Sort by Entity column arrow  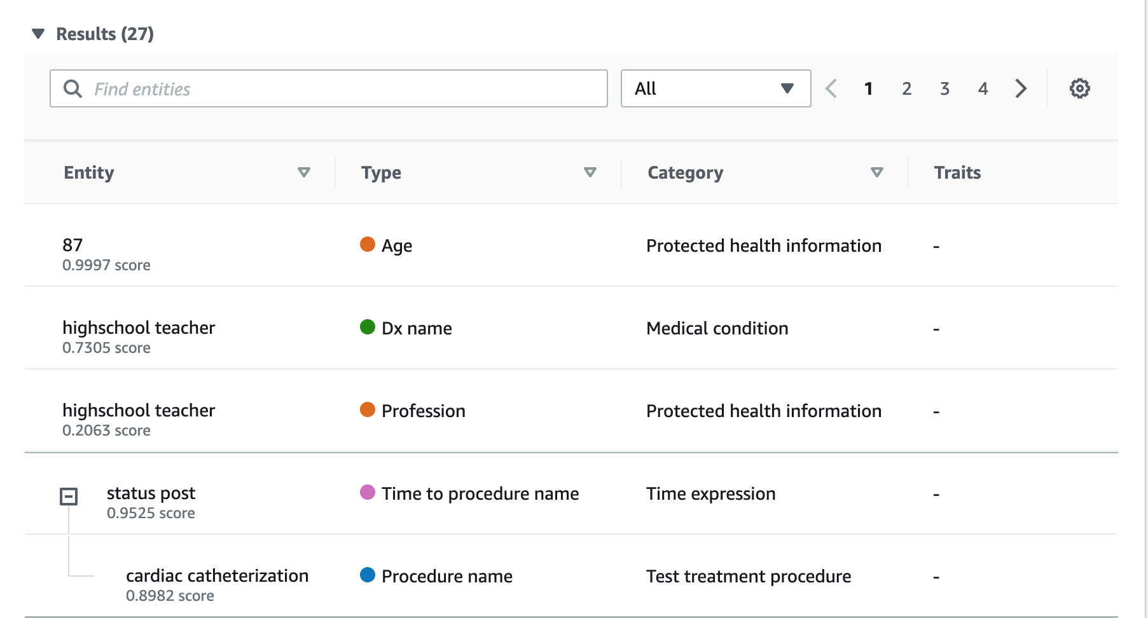[304, 172]
